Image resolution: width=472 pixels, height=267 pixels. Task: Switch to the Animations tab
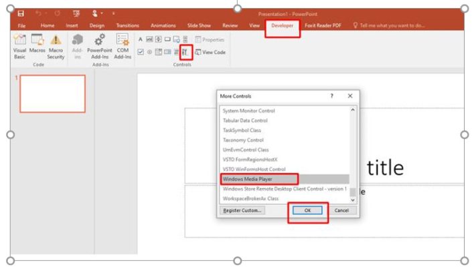click(x=163, y=25)
